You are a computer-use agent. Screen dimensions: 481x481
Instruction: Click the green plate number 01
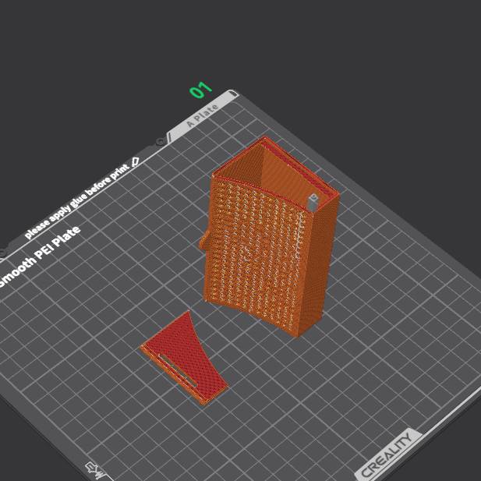pyautogui.click(x=201, y=90)
